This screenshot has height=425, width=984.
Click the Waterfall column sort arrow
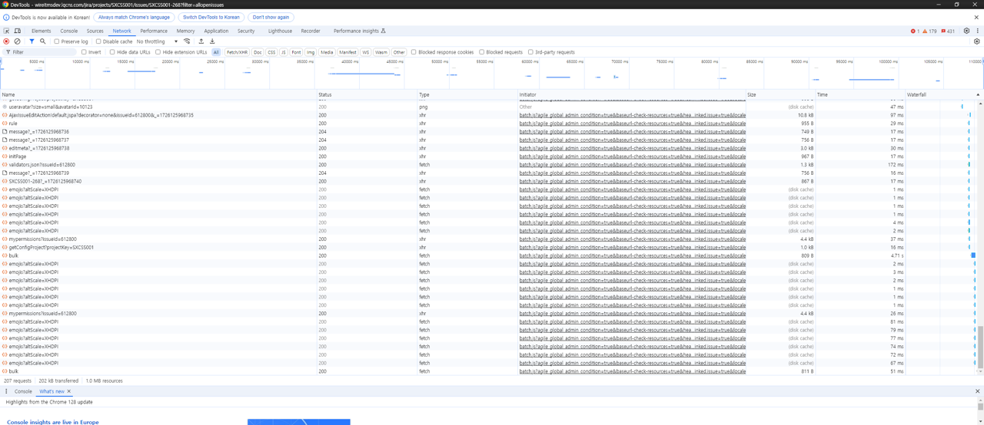pyautogui.click(x=978, y=94)
